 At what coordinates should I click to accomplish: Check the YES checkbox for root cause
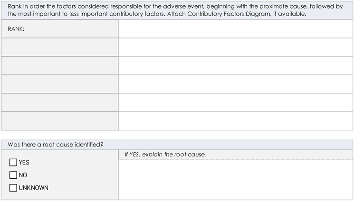click(13, 162)
